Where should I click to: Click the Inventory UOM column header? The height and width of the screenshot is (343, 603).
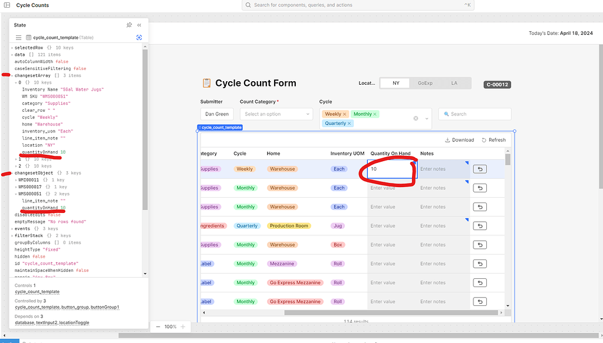347,154
